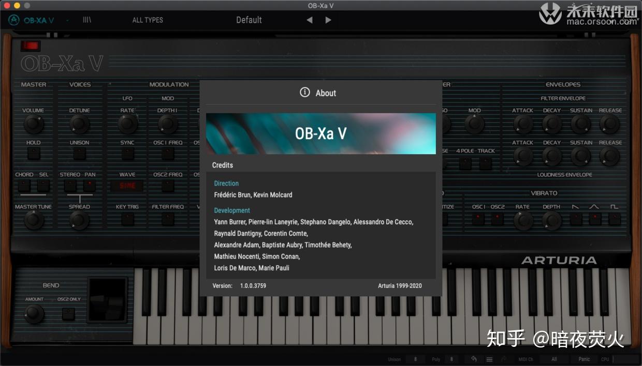Toggle the HOLD switch
The width and height of the screenshot is (642, 366).
(x=33, y=153)
